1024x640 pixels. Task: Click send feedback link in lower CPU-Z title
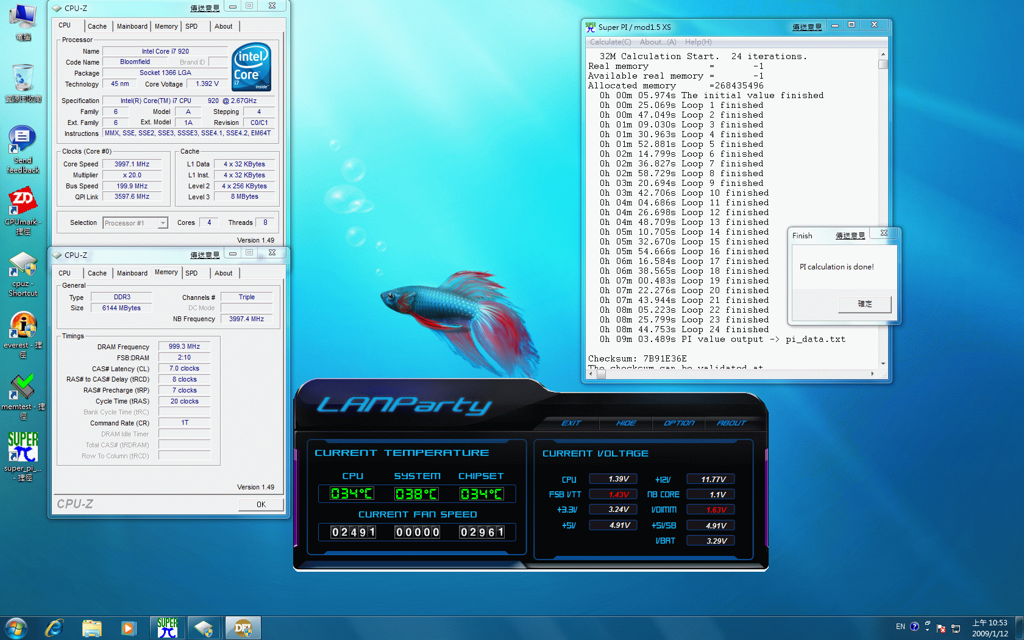pyautogui.click(x=205, y=255)
